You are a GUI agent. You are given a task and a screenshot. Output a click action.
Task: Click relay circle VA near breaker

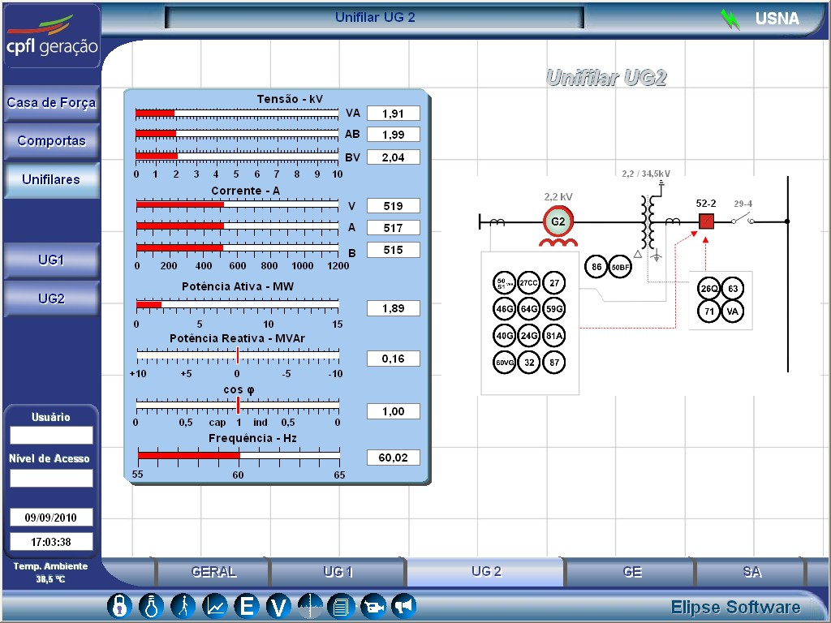[733, 311]
